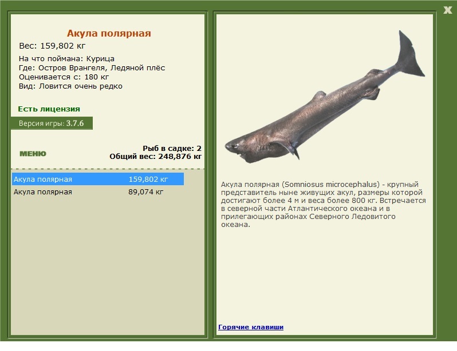The image size is (457, 351).
Task: Select the Акула полярная 159,802 кг row
Action: (x=98, y=179)
